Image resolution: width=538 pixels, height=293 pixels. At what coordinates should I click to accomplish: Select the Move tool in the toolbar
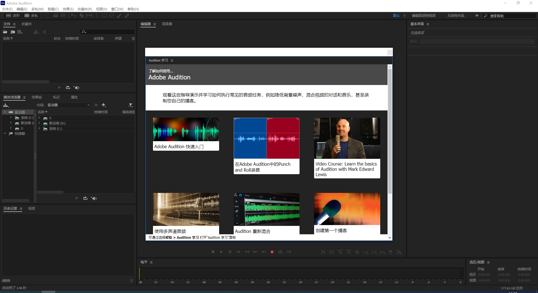pos(73,15)
